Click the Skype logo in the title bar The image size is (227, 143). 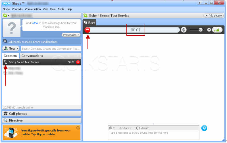(x=6, y=3)
